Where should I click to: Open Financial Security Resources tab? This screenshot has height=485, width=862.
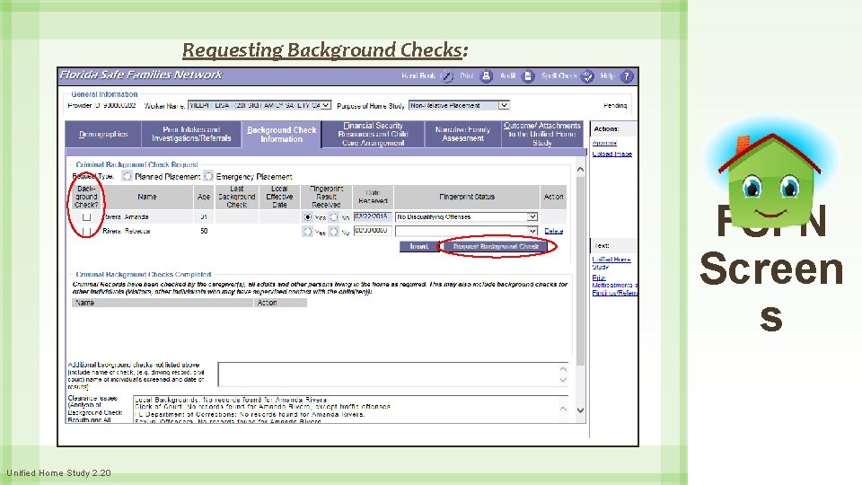coord(374,134)
